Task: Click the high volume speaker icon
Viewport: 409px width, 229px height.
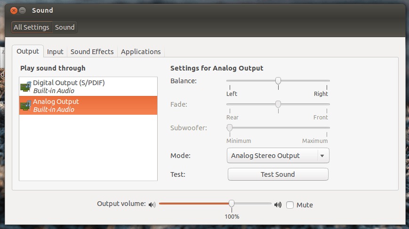Action: click(278, 205)
